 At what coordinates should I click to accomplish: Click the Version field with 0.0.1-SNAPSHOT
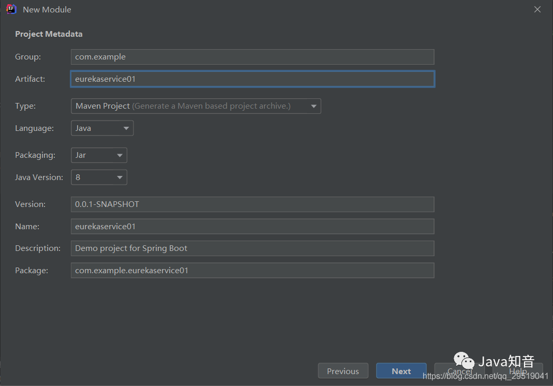(252, 204)
